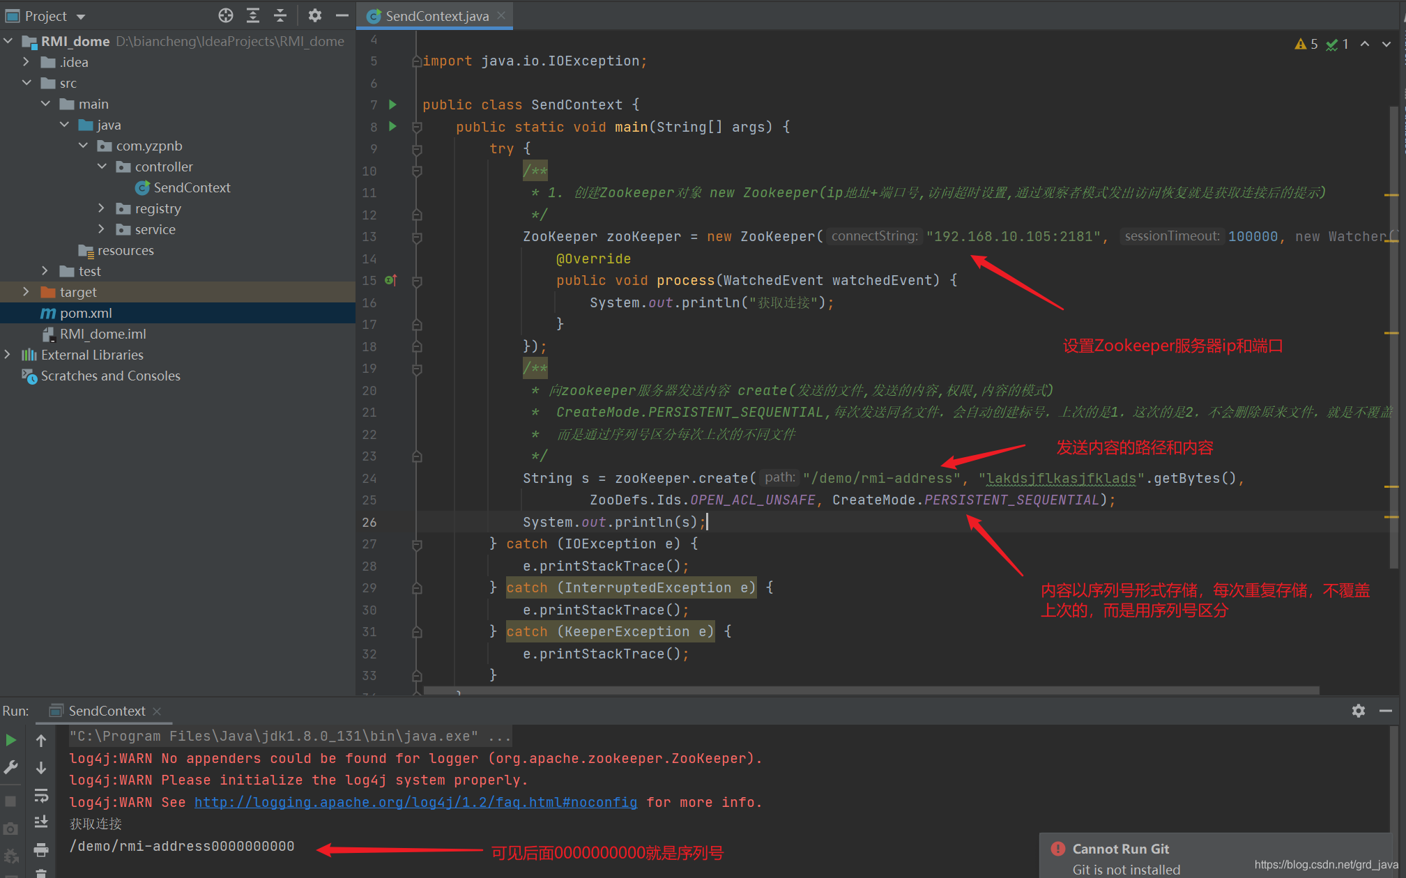Click the Collapse All icon in Project toolbar
Viewport: 1406px width, 878px height.
[x=280, y=15]
